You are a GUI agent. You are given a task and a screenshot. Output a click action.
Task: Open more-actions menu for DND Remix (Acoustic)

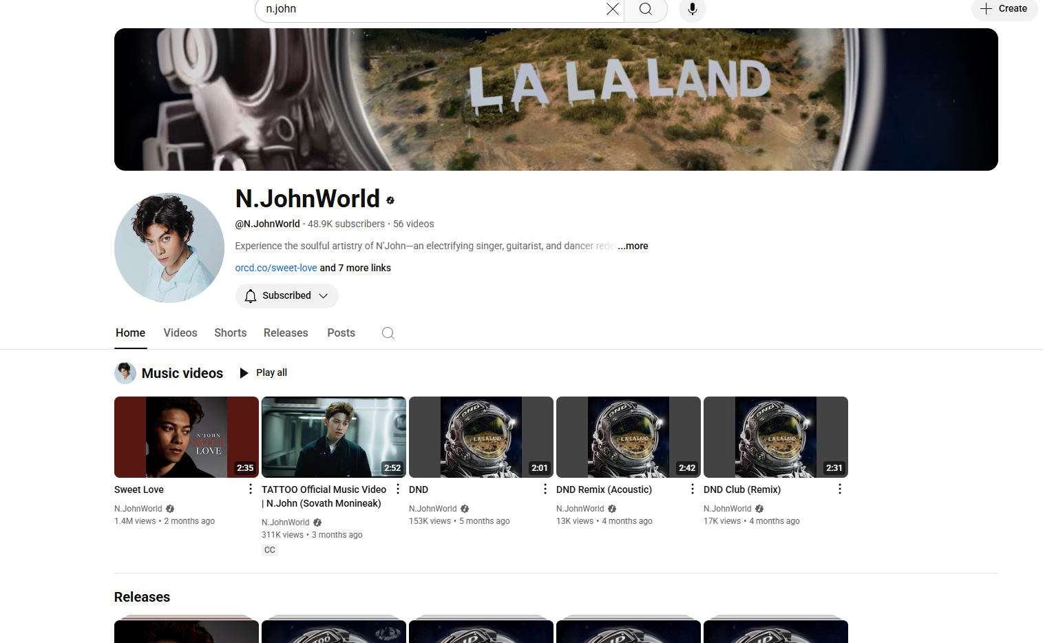[x=693, y=489]
